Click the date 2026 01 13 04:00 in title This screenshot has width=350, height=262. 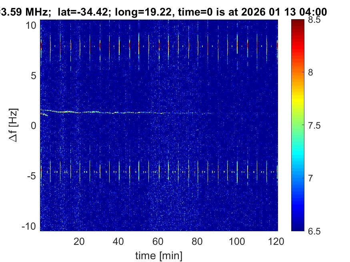pos(281,12)
